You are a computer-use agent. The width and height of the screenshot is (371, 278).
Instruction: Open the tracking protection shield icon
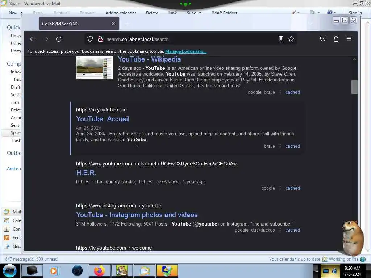pyautogui.click(x=90, y=39)
